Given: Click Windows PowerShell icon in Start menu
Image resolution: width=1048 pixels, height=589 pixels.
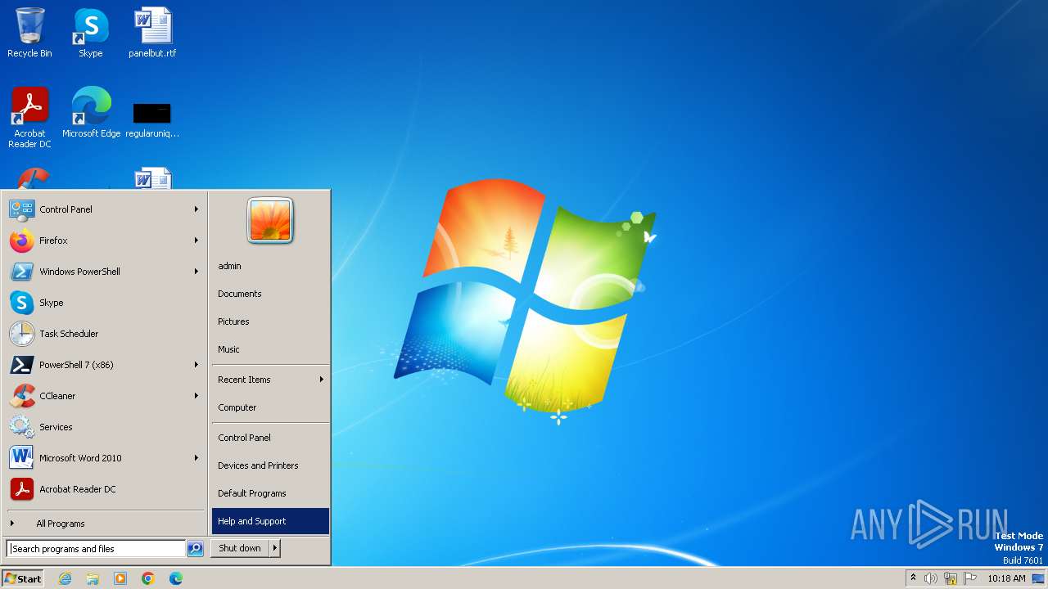Looking at the screenshot, I should coord(21,272).
